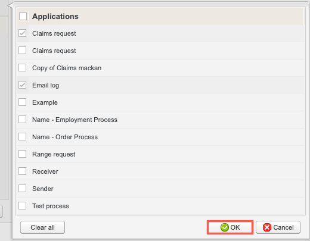Click the Clear all button
Screen dimensions: 310x241
click(x=42, y=227)
